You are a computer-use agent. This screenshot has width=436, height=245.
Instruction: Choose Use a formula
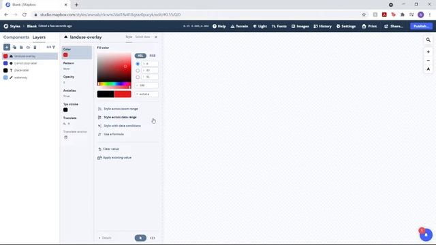point(111,134)
